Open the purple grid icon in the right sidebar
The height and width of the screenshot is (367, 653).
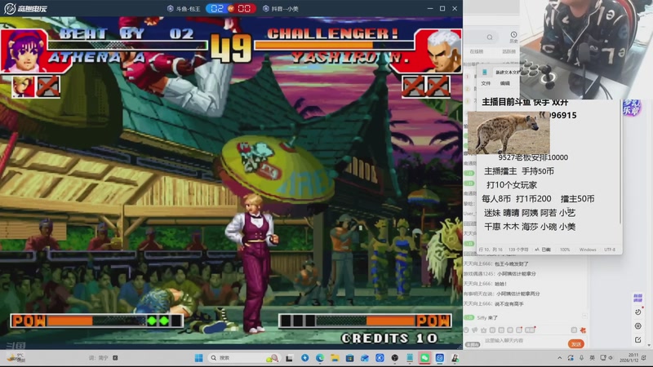(x=638, y=298)
